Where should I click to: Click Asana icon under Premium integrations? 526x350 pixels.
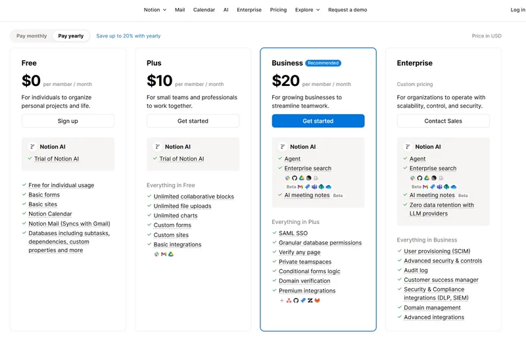289,301
